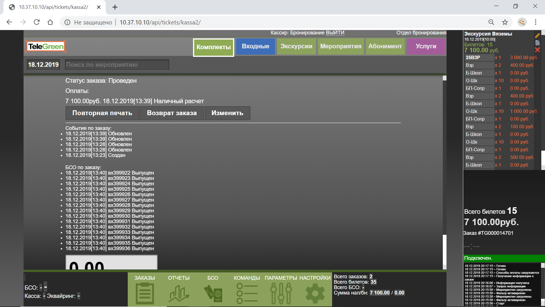Open НАСТРОЙКИ gear icon

coord(315,293)
